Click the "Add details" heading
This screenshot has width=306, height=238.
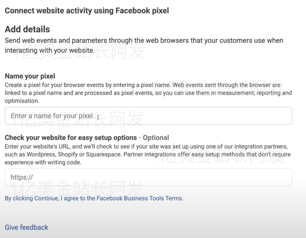pos(27,29)
